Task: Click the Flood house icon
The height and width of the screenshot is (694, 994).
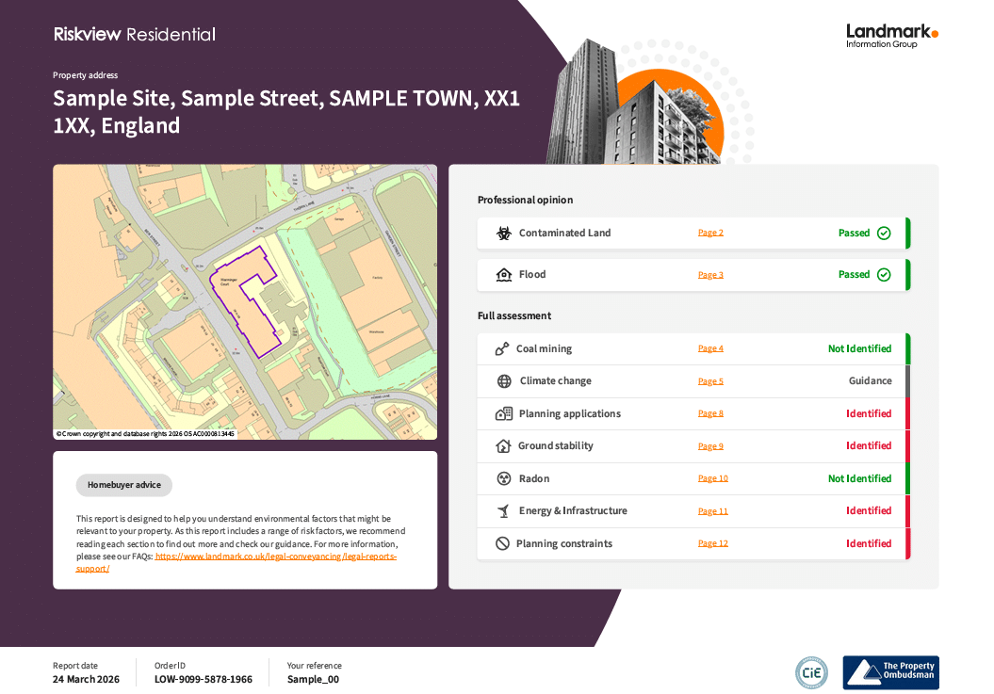Action: [x=504, y=275]
